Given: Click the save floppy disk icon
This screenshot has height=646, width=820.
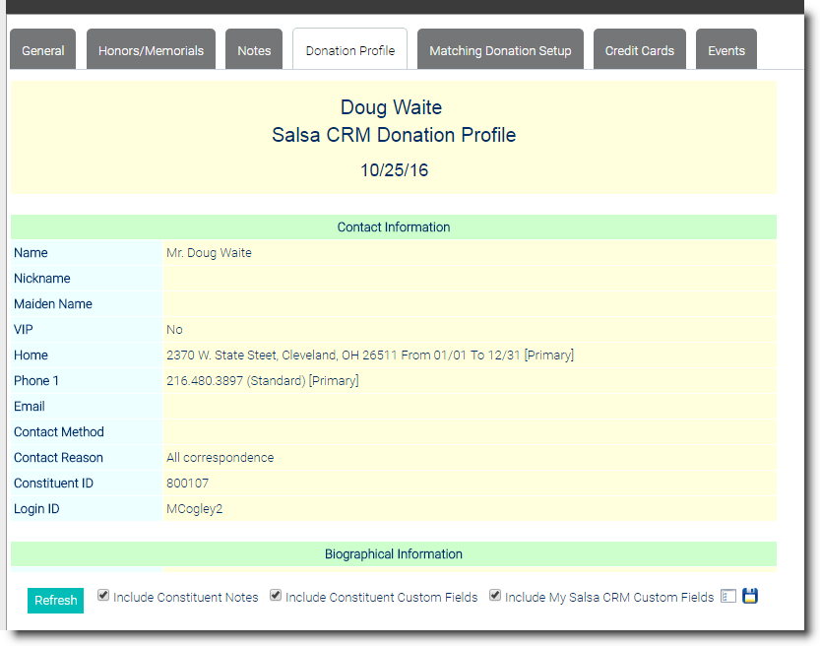Looking at the screenshot, I should click(x=750, y=596).
